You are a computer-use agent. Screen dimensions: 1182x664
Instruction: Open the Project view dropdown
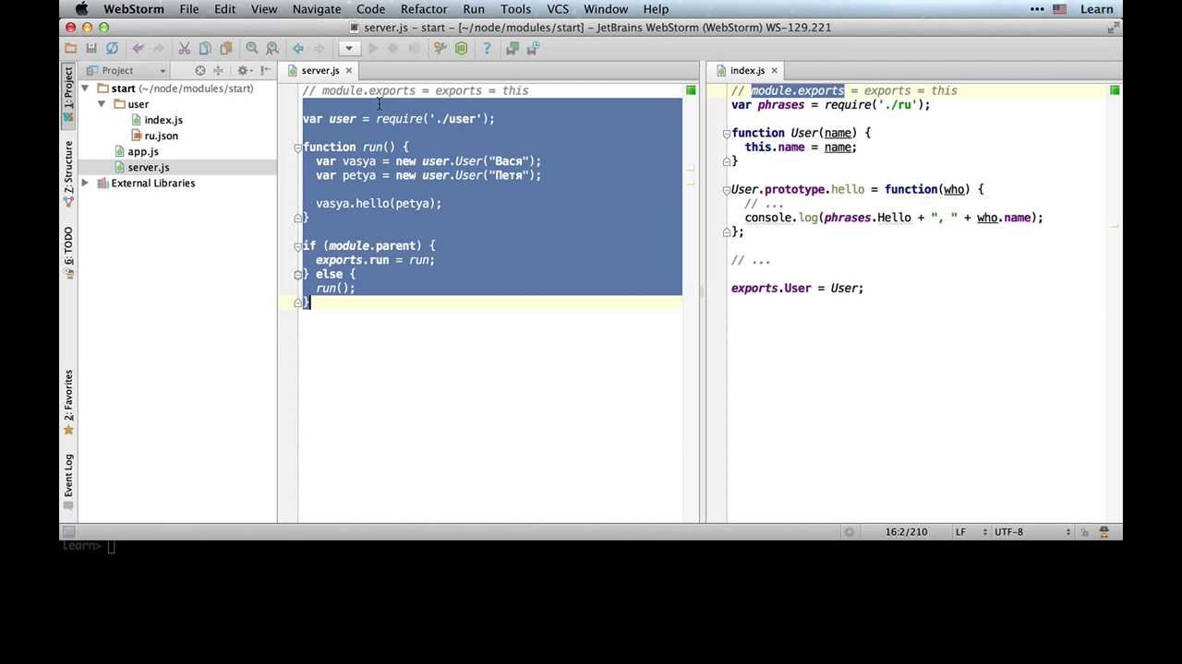click(126, 70)
